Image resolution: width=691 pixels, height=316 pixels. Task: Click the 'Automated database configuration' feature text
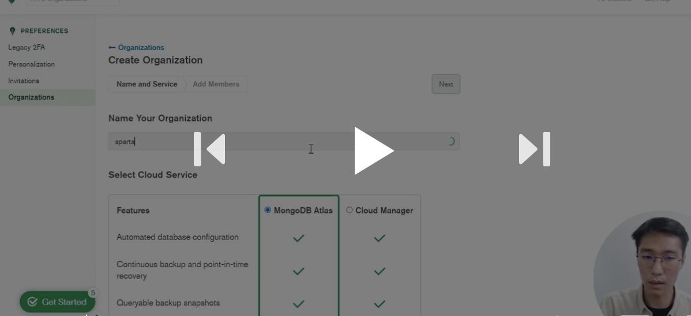178,237
